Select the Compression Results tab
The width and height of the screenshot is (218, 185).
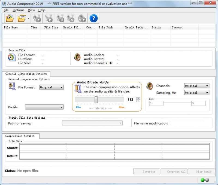coord(20,136)
